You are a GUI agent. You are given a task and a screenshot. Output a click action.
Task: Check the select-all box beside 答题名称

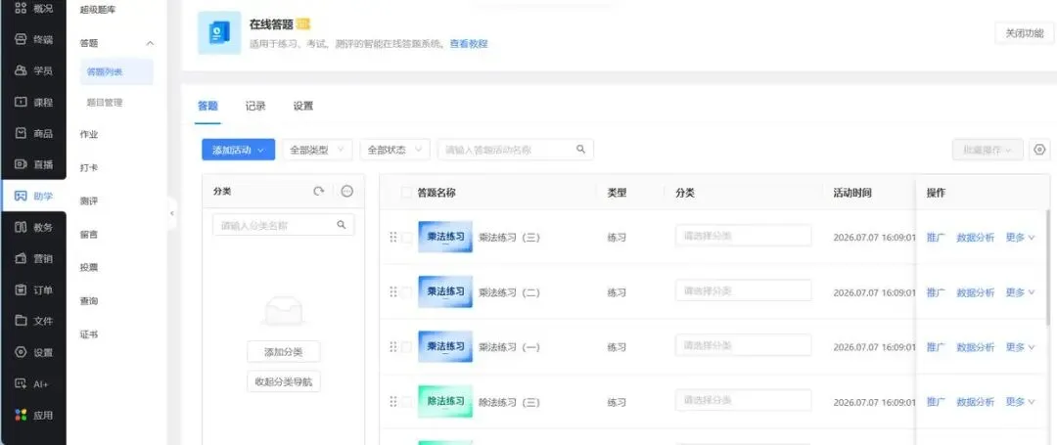(x=406, y=193)
